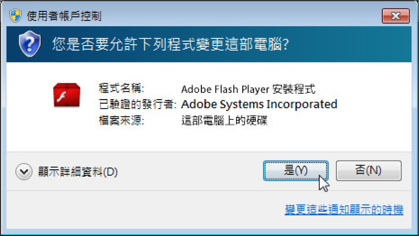
Task: Expand details using the round chevron icon
Action: (x=24, y=172)
